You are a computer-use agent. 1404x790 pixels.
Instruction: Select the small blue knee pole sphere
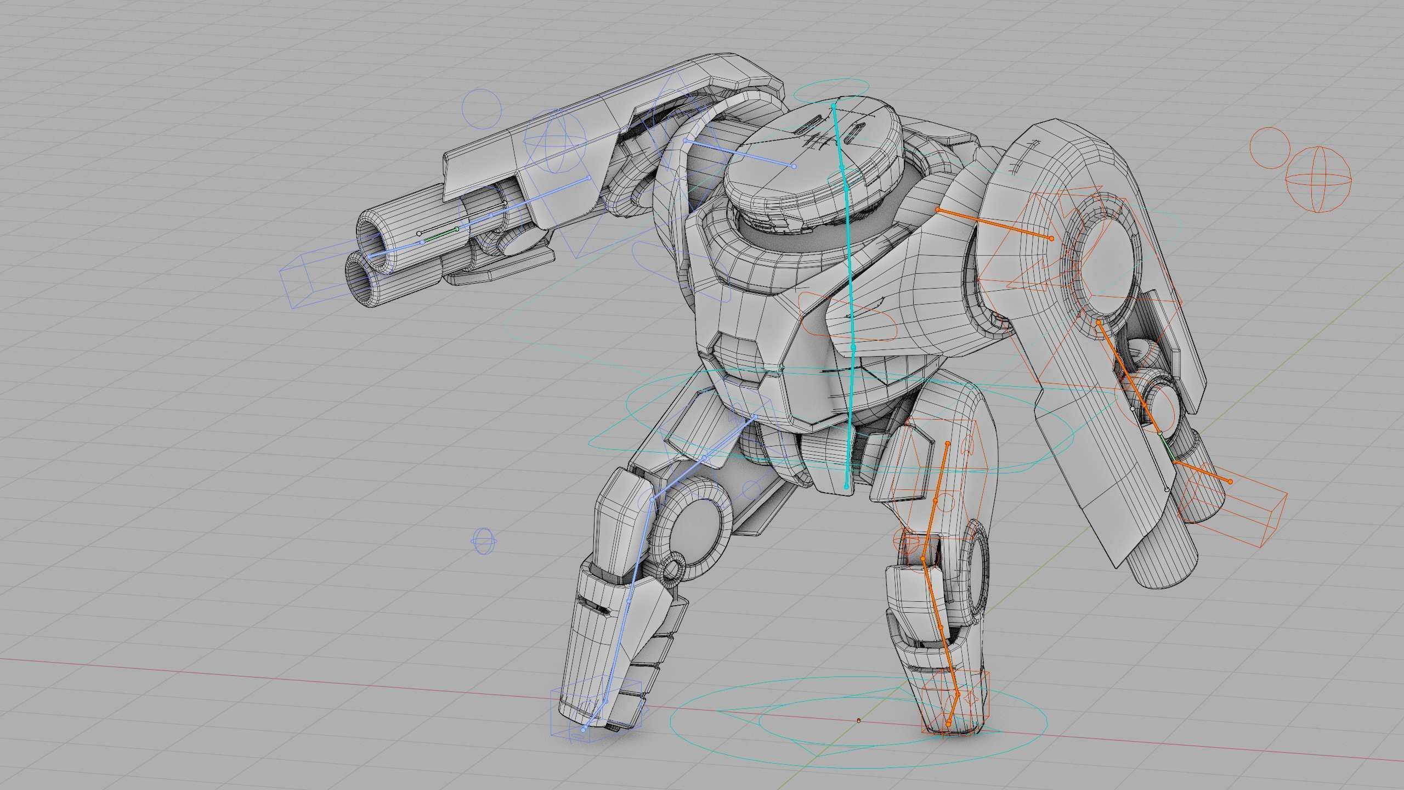(x=483, y=540)
